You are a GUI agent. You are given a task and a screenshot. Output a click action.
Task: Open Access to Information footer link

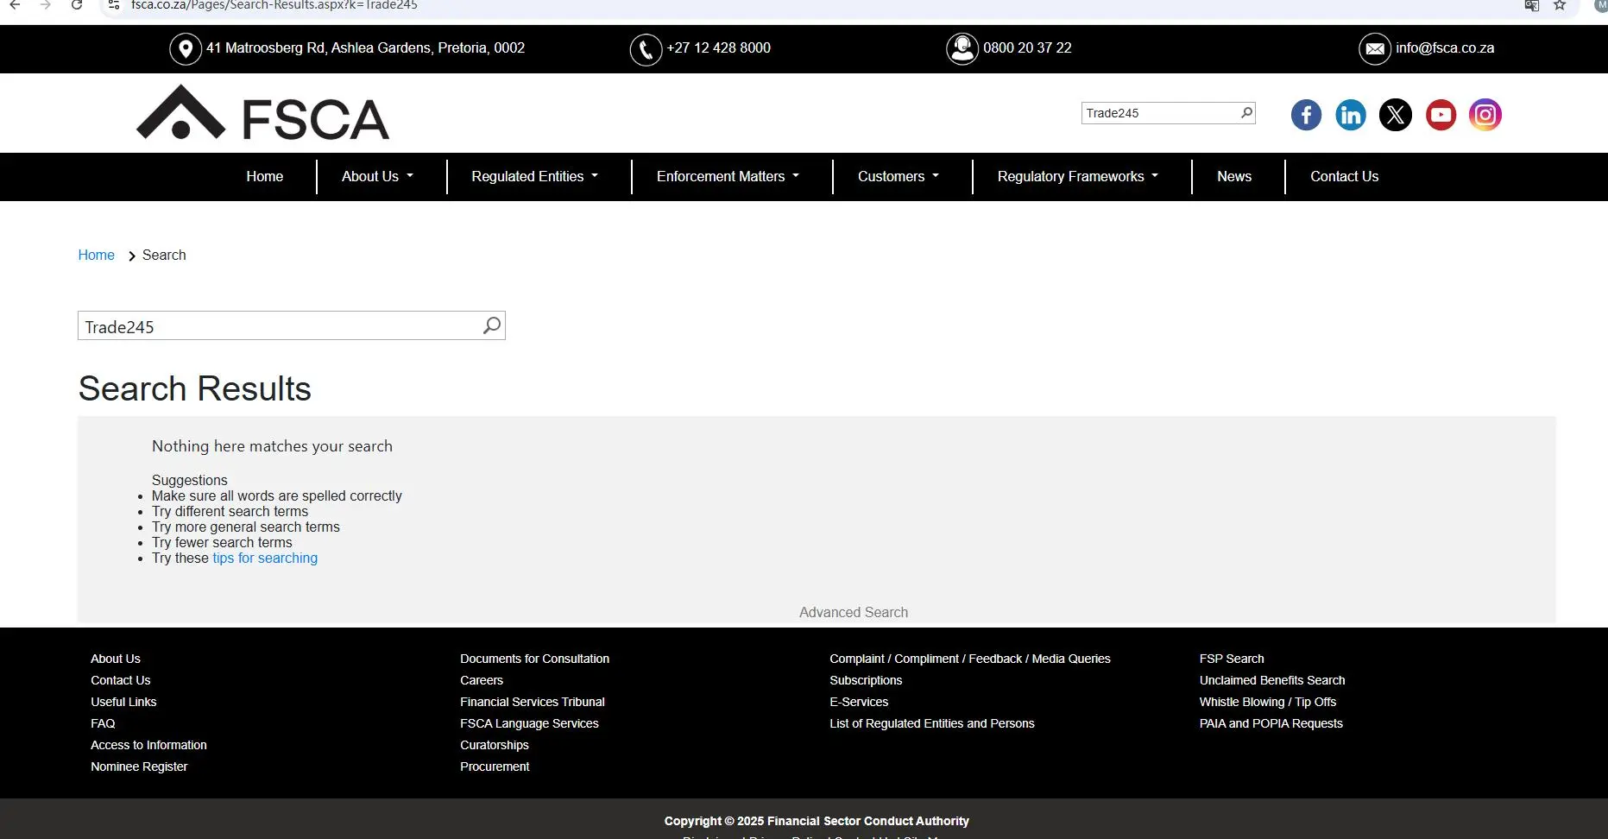click(148, 745)
